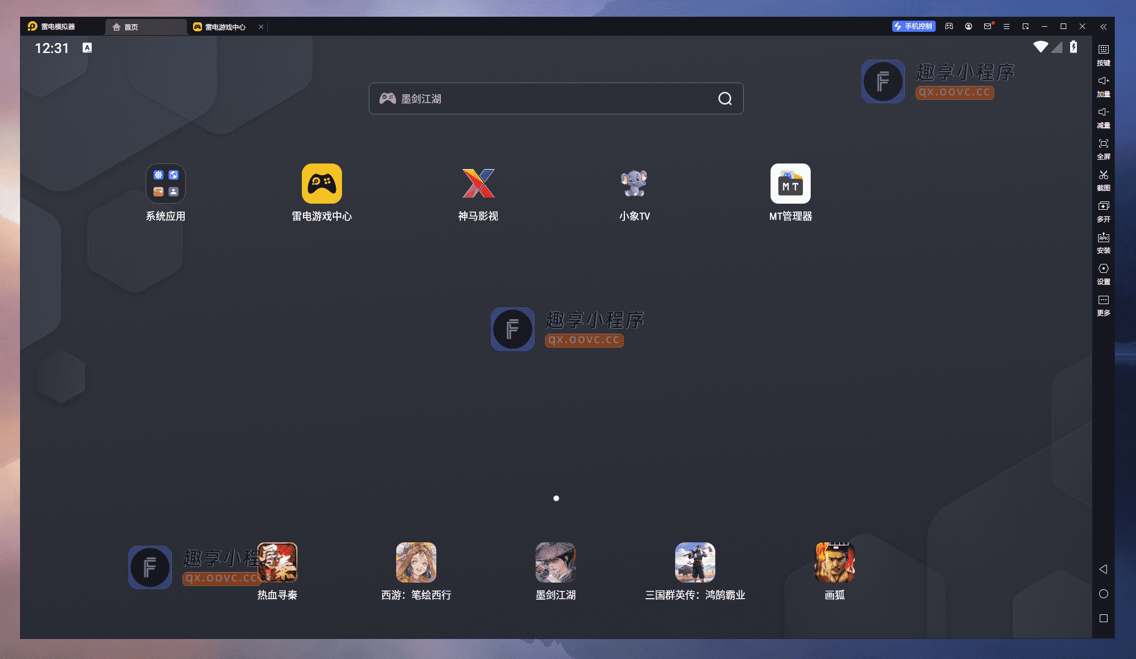Screen dimensions: 1136x659
Task: Open 多开 multi-instance manager
Action: pos(1104,211)
